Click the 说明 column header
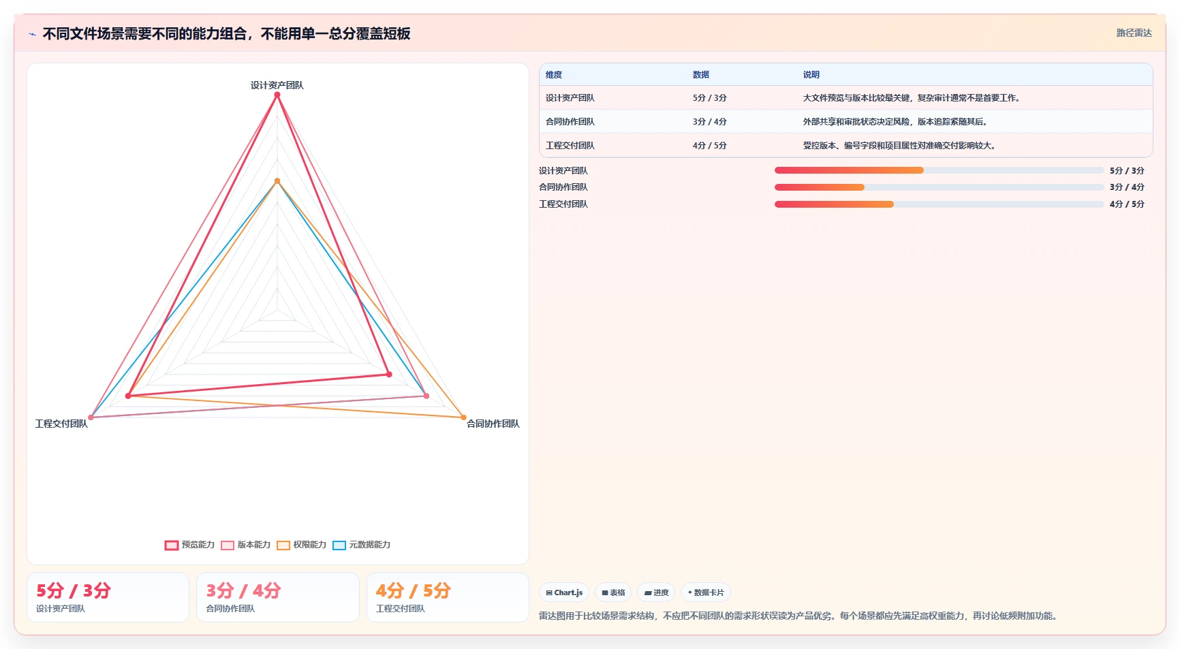Screen dimensions: 1180x649 tap(811, 75)
